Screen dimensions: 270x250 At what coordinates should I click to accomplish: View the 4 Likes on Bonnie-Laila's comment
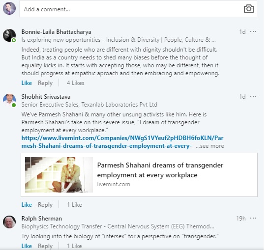click(75, 83)
